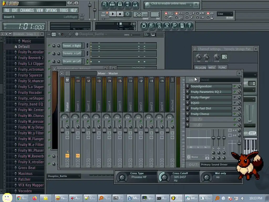Toggle EQUO effect enable light
This screenshot has height=202, width=269.
tap(235, 103)
